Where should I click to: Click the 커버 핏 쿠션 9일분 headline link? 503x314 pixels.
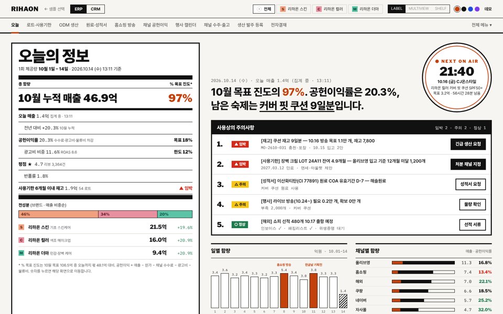pyautogui.click(x=297, y=105)
